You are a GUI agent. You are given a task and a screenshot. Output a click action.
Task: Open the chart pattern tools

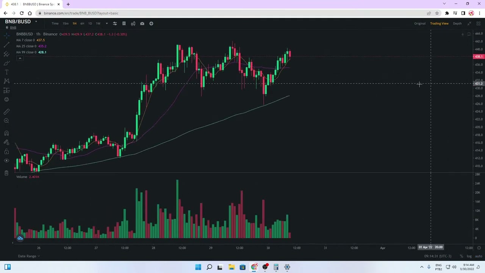(x=6, y=81)
